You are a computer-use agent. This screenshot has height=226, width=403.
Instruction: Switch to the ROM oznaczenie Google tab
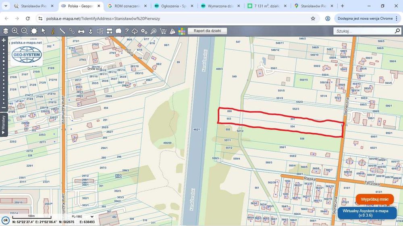click(x=127, y=6)
